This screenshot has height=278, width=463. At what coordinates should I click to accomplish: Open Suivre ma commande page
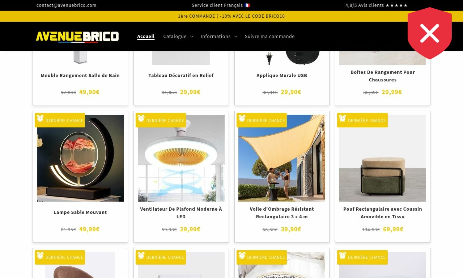pyautogui.click(x=269, y=36)
